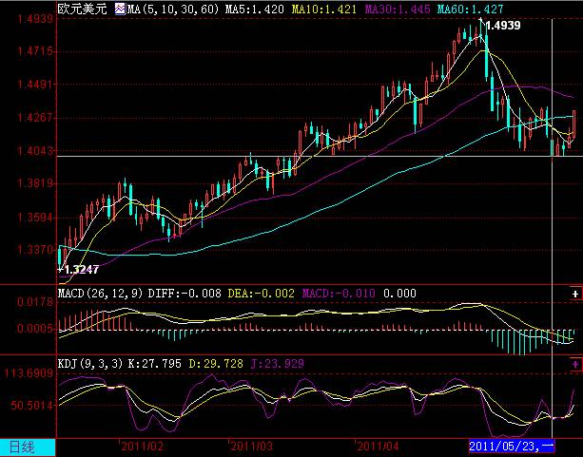Click the 1.4939 price axis label
This screenshot has width=583, height=457.
pyautogui.click(x=35, y=19)
